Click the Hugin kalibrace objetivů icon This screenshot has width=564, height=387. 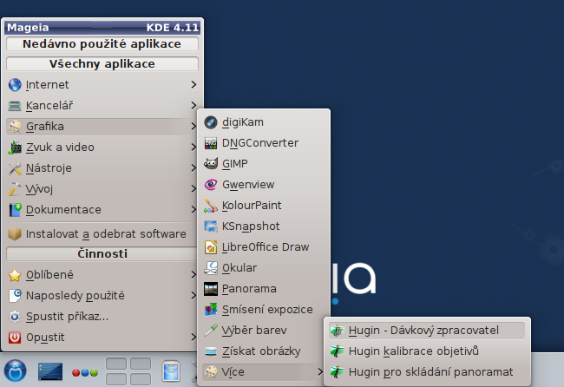[338, 351]
